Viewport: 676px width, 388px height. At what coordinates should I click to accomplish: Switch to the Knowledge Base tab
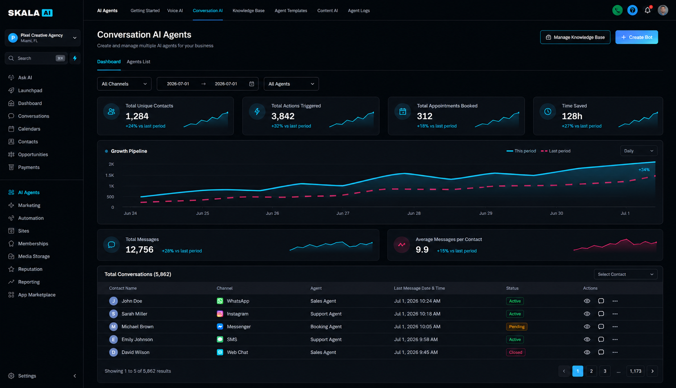point(249,11)
